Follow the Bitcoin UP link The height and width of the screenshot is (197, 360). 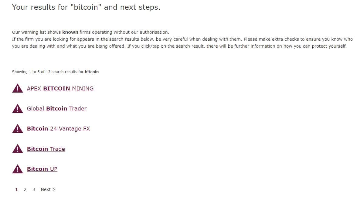pos(42,169)
